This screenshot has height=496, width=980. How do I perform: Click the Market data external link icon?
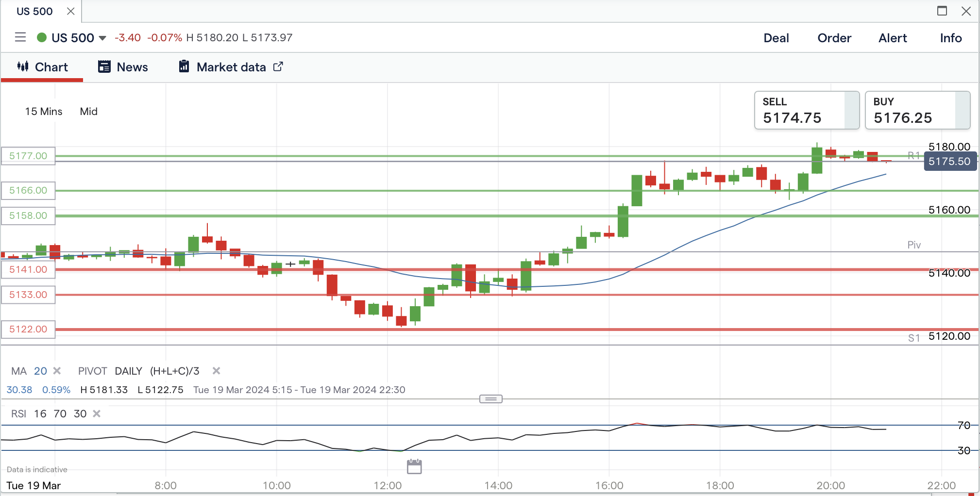click(x=278, y=66)
